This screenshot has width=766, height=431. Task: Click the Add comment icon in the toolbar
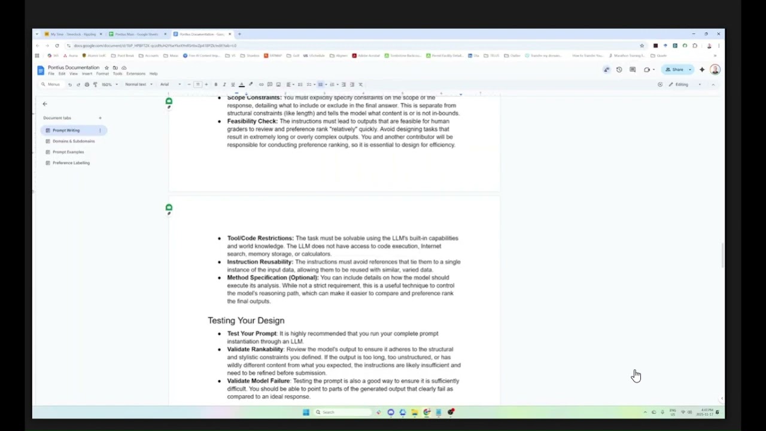click(269, 84)
